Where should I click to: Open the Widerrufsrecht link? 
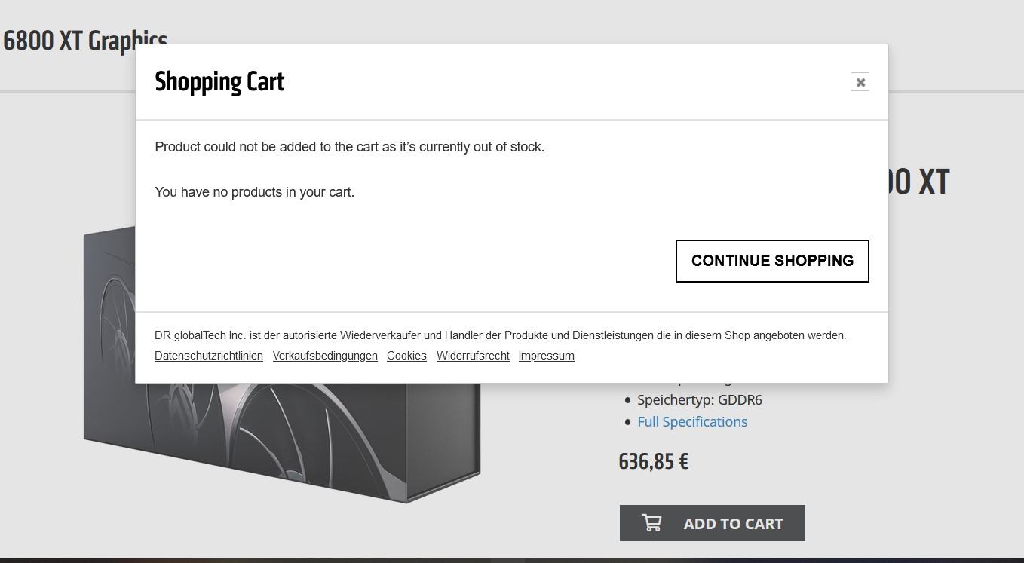pyautogui.click(x=473, y=356)
